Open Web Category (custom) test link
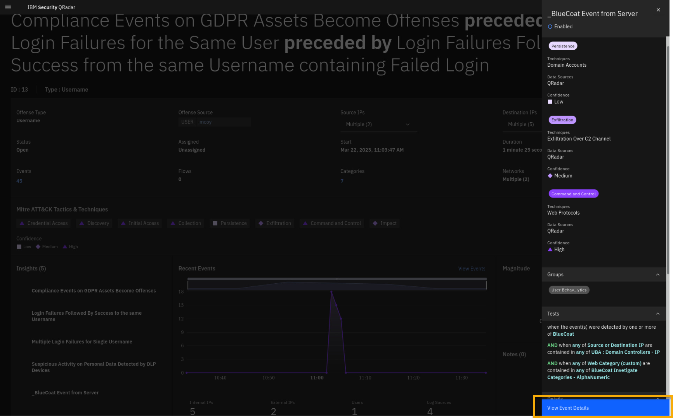The width and height of the screenshot is (673, 418). [614, 363]
